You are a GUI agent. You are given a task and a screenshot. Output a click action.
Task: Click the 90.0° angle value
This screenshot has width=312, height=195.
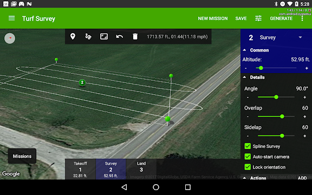coord(302,88)
